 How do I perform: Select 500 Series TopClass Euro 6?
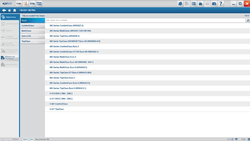point(147,88)
